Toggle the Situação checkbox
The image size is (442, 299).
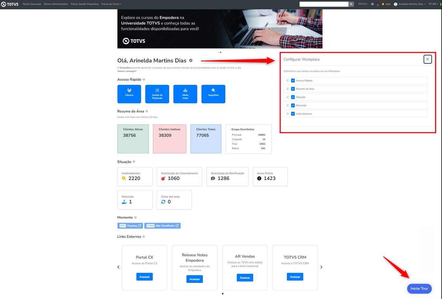[x=293, y=97]
